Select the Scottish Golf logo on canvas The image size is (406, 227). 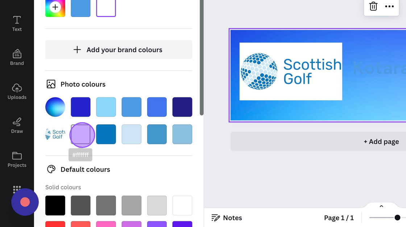click(291, 71)
